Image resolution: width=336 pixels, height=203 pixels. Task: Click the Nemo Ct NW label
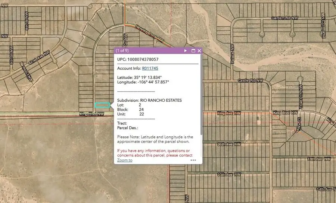click(x=26, y=72)
